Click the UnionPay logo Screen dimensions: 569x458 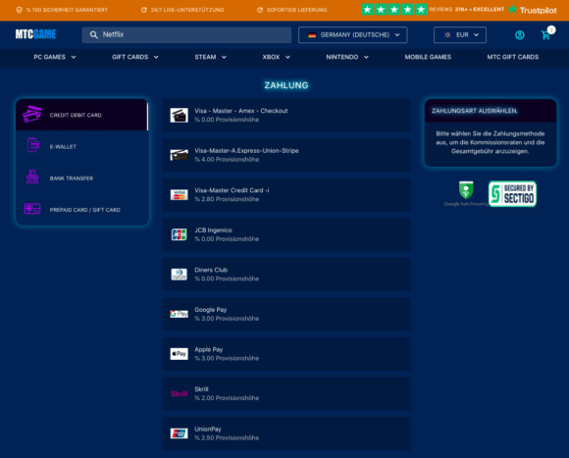180,433
